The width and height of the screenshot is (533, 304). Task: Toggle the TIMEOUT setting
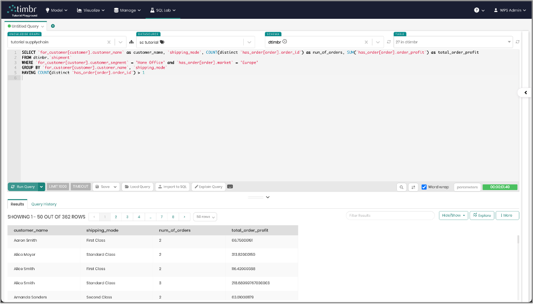tap(81, 187)
